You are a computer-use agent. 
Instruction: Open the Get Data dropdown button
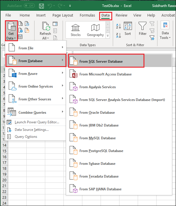tap(11, 31)
